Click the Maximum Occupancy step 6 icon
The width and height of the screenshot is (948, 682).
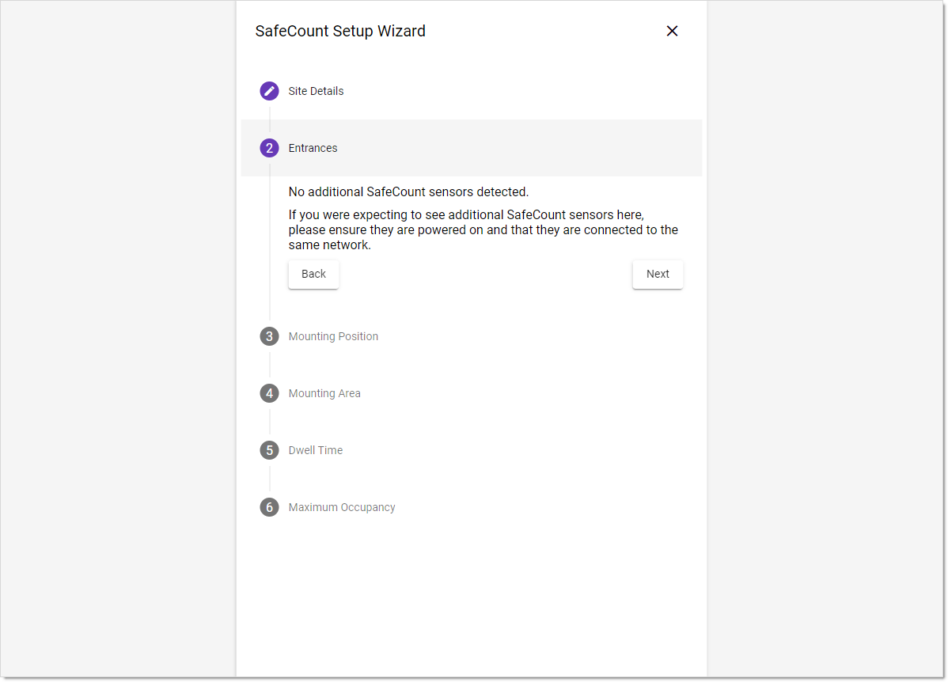coord(269,507)
